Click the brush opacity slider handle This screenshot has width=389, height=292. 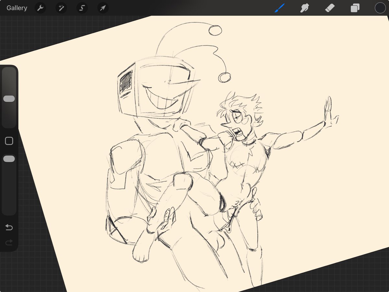coord(9,159)
